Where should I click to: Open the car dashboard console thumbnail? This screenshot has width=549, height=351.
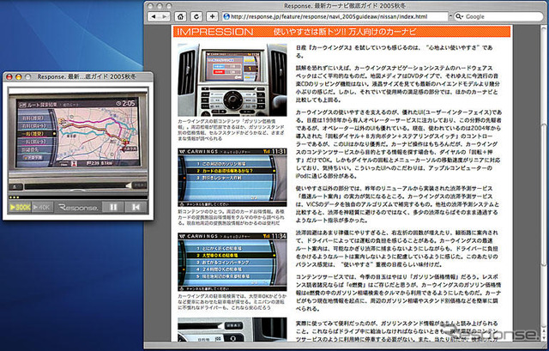(x=232, y=80)
